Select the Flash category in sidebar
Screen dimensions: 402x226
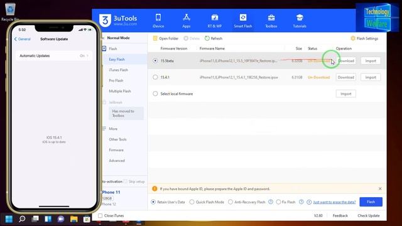tap(113, 49)
